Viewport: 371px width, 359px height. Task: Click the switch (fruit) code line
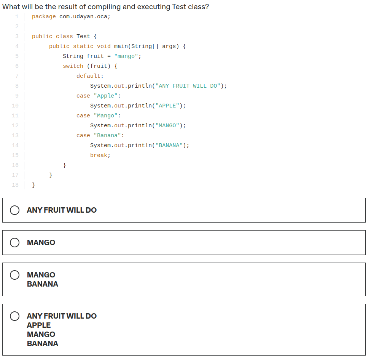click(x=90, y=66)
